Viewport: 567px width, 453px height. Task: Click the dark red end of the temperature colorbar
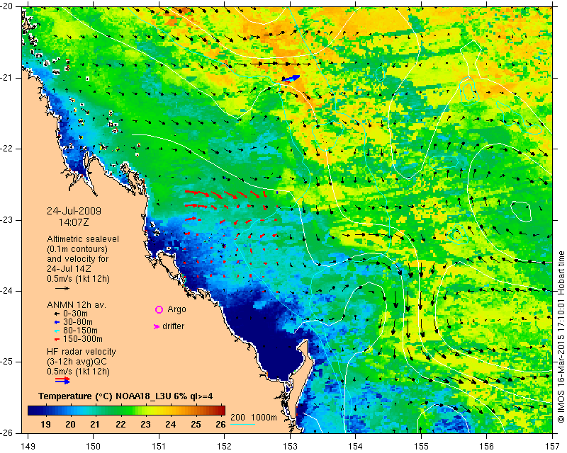tap(221, 411)
